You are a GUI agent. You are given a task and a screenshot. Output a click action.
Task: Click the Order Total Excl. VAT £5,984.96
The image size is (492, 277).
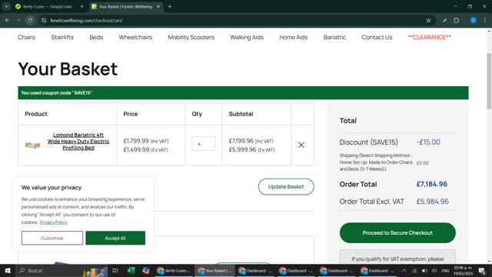432,202
